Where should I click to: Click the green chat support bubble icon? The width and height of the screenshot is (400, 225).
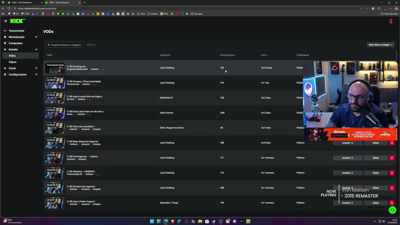[392, 210]
